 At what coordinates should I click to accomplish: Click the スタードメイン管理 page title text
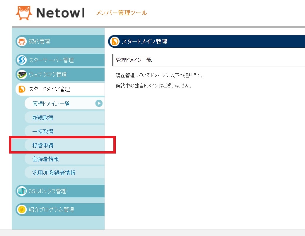(x=144, y=42)
